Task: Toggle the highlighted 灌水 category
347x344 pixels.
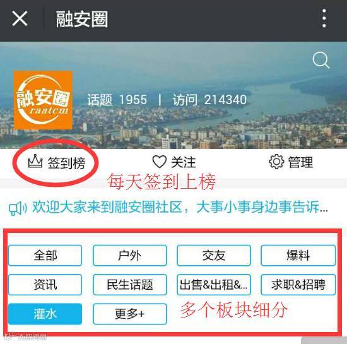Action: 45,314
